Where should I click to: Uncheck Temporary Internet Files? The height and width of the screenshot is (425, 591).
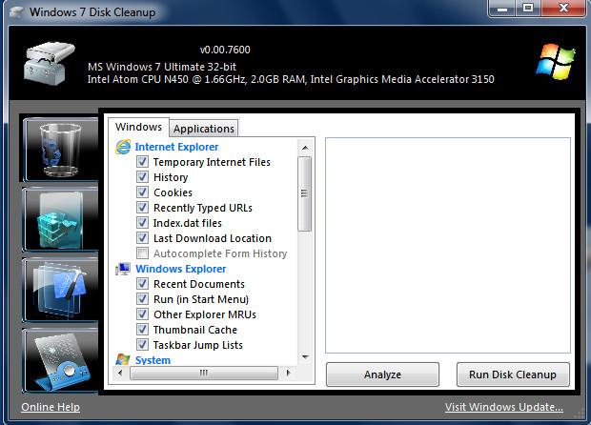(142, 162)
